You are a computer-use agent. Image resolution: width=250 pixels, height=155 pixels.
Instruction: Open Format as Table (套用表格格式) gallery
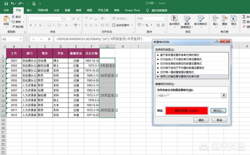coord(187,22)
